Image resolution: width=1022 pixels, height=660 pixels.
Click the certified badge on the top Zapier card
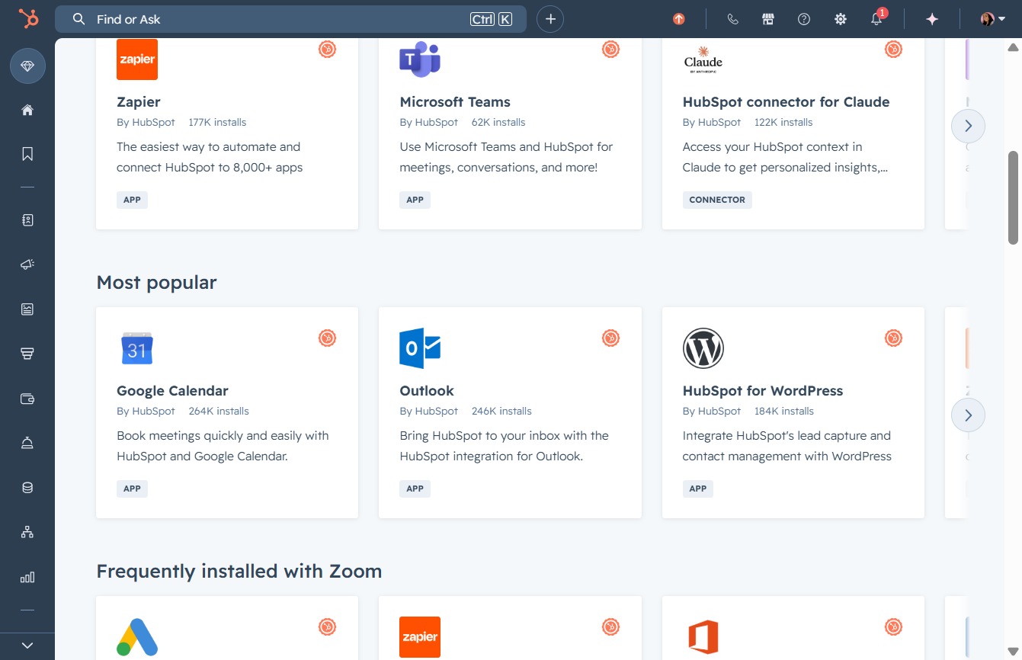pos(328,50)
